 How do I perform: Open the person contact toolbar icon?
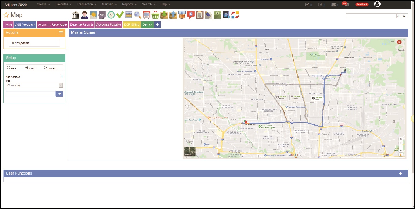pyautogui.click(x=85, y=15)
